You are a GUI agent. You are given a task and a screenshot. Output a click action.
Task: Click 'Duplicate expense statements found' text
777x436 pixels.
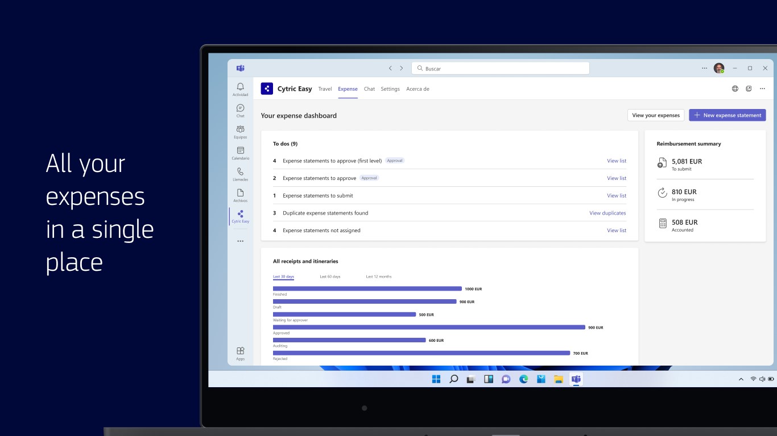[x=325, y=213]
